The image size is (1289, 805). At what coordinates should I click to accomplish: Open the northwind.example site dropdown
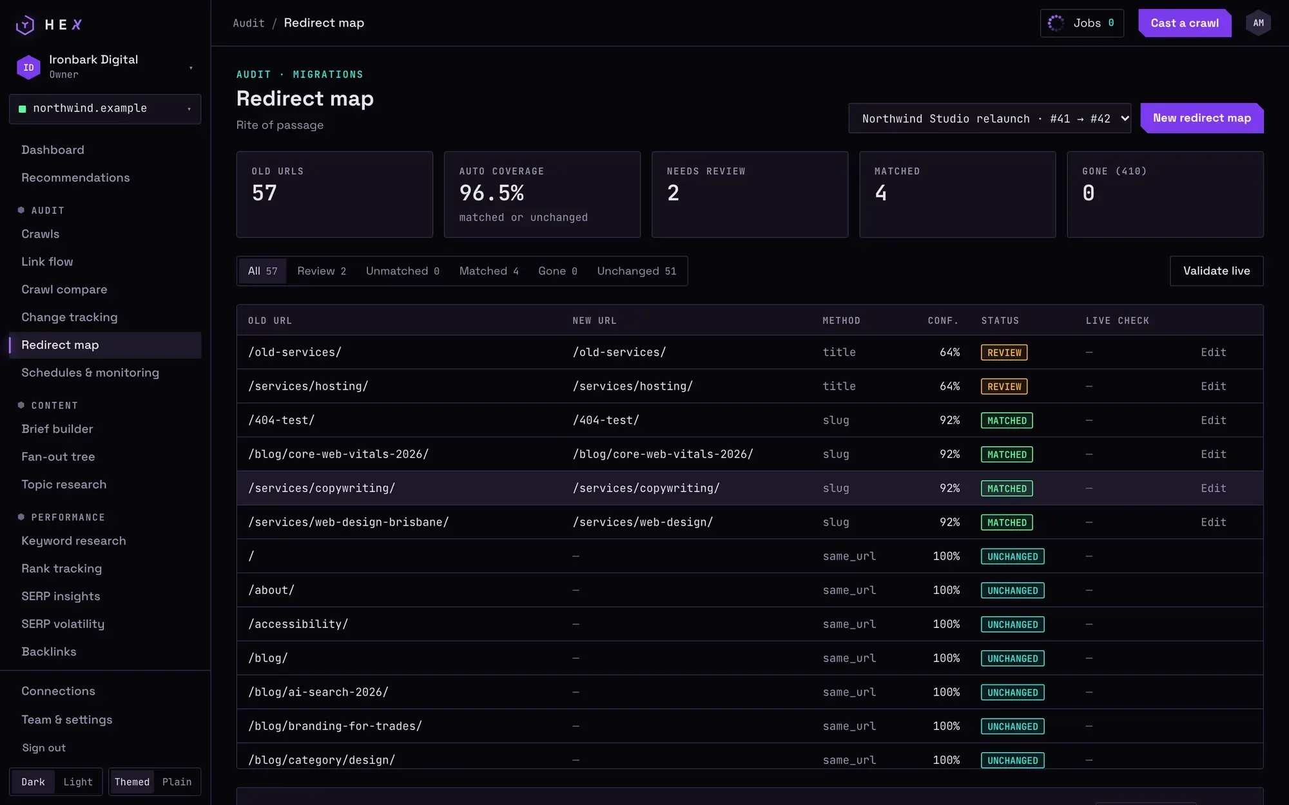tap(105, 109)
